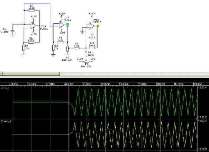Screen dimensions: 209x152
Task: Click the R5 potentiometer symbol
Action: point(67,49)
